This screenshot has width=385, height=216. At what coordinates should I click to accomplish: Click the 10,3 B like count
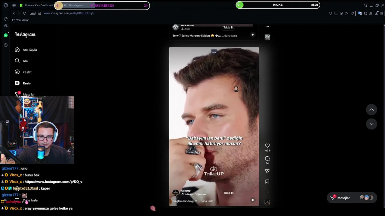click(x=267, y=151)
